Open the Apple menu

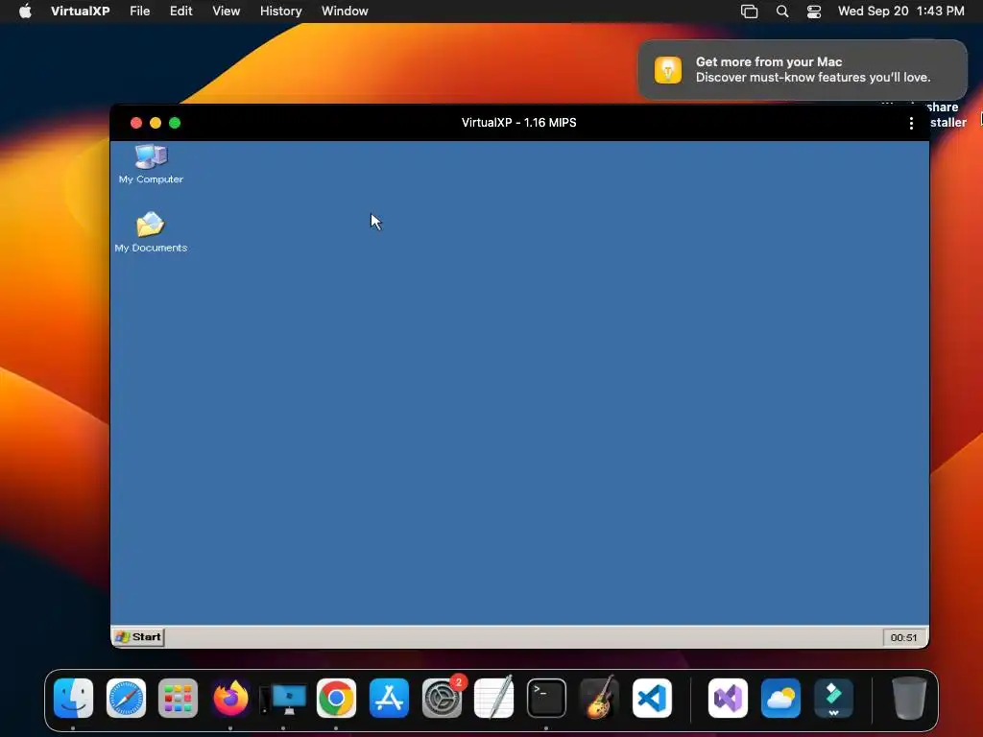click(x=25, y=12)
